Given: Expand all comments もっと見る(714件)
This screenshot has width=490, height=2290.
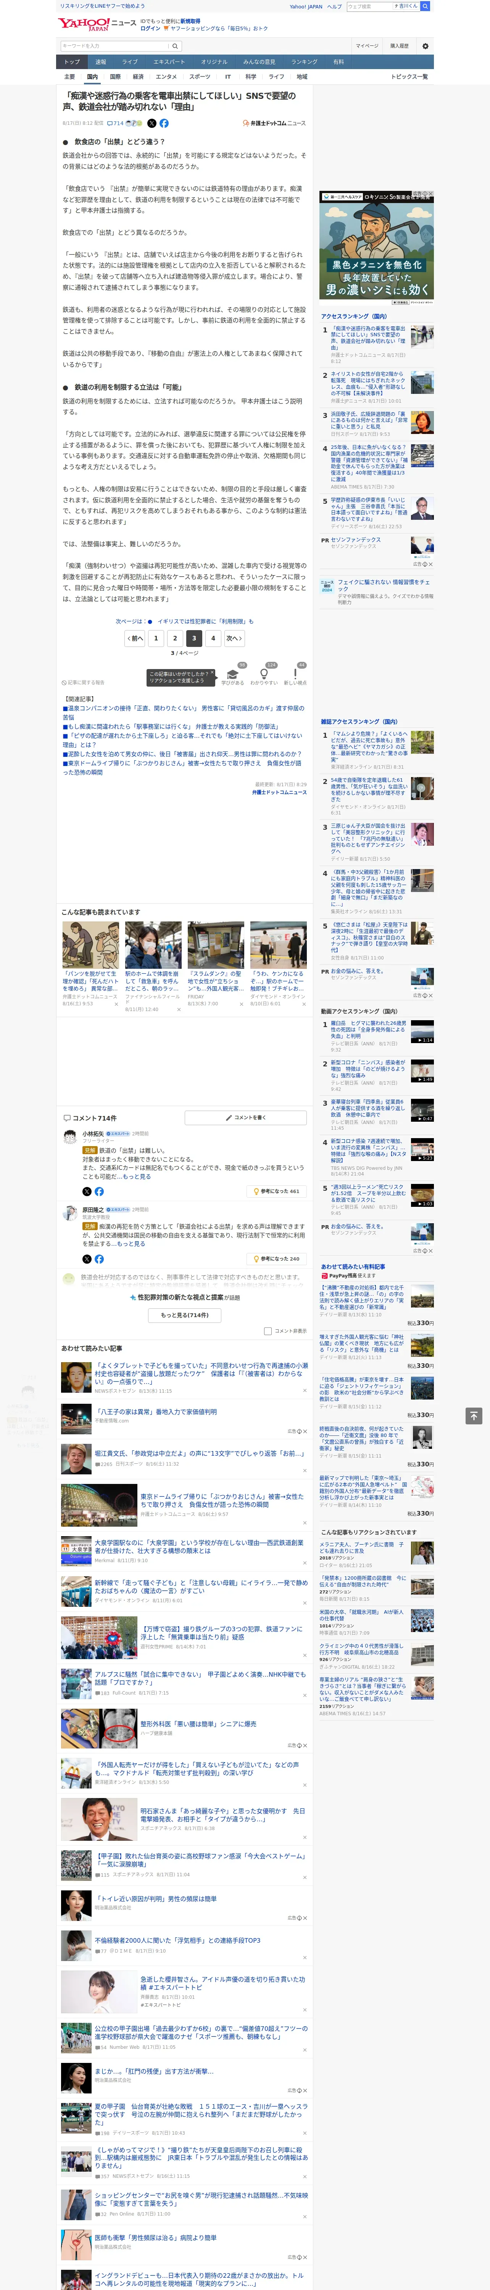Looking at the screenshot, I should point(185,1315).
